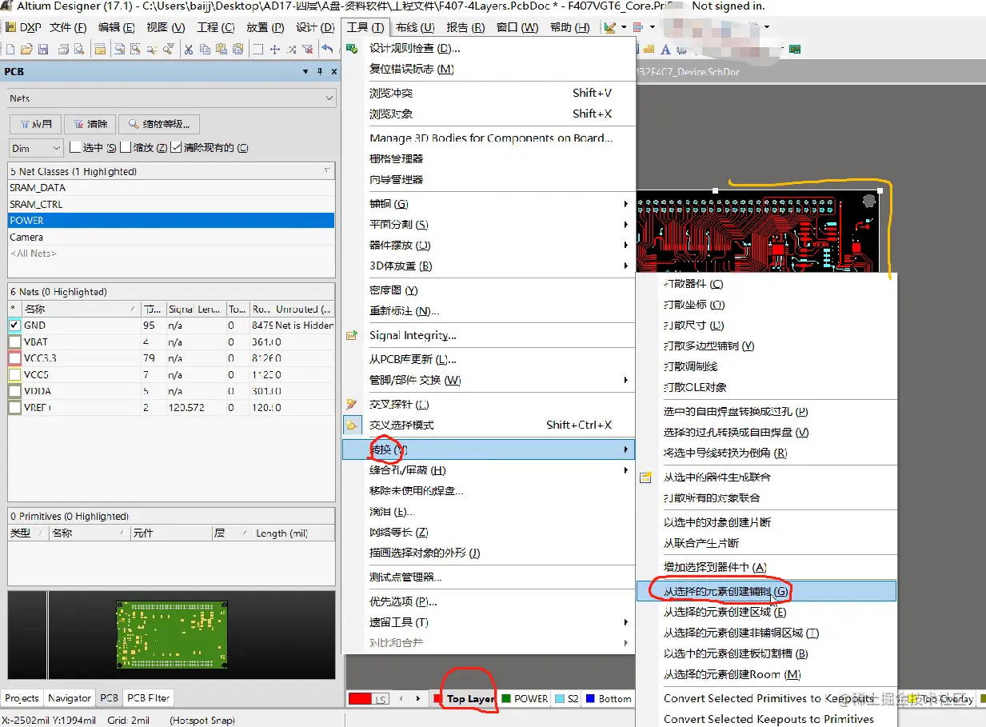Click the Clear Filter toolbar icon
This screenshot has height=727, width=986.
click(x=307, y=50)
